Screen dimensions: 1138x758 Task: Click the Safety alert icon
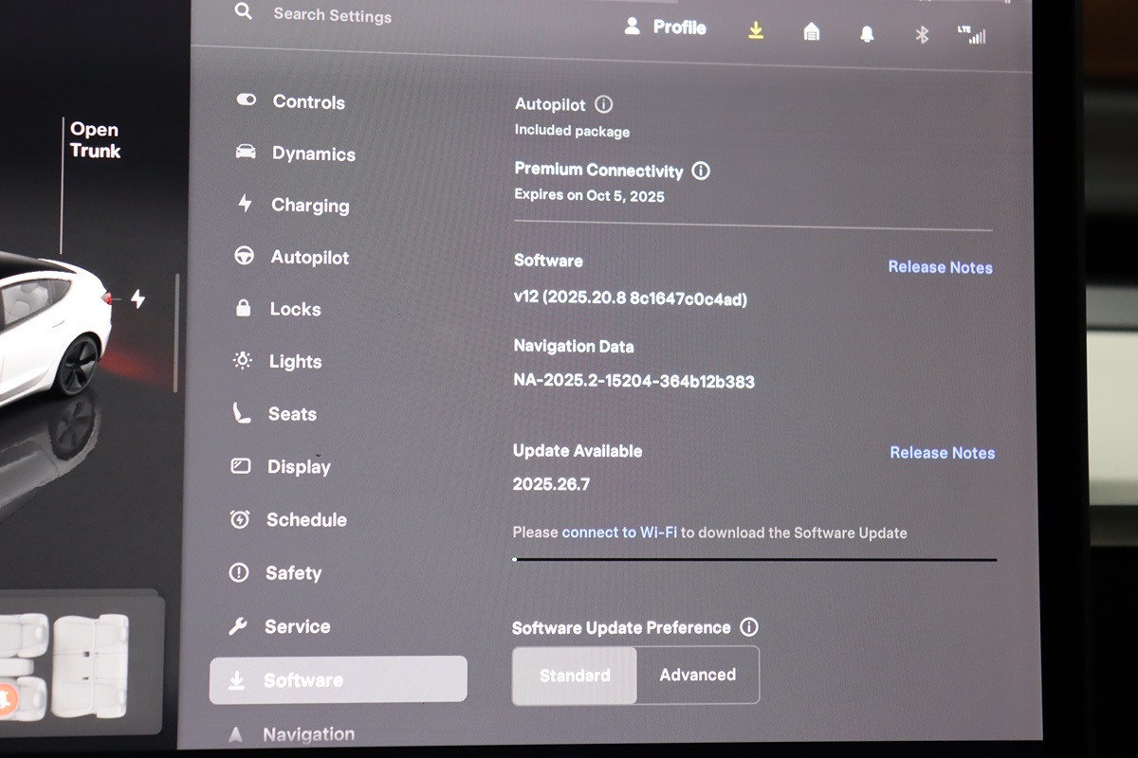click(239, 572)
